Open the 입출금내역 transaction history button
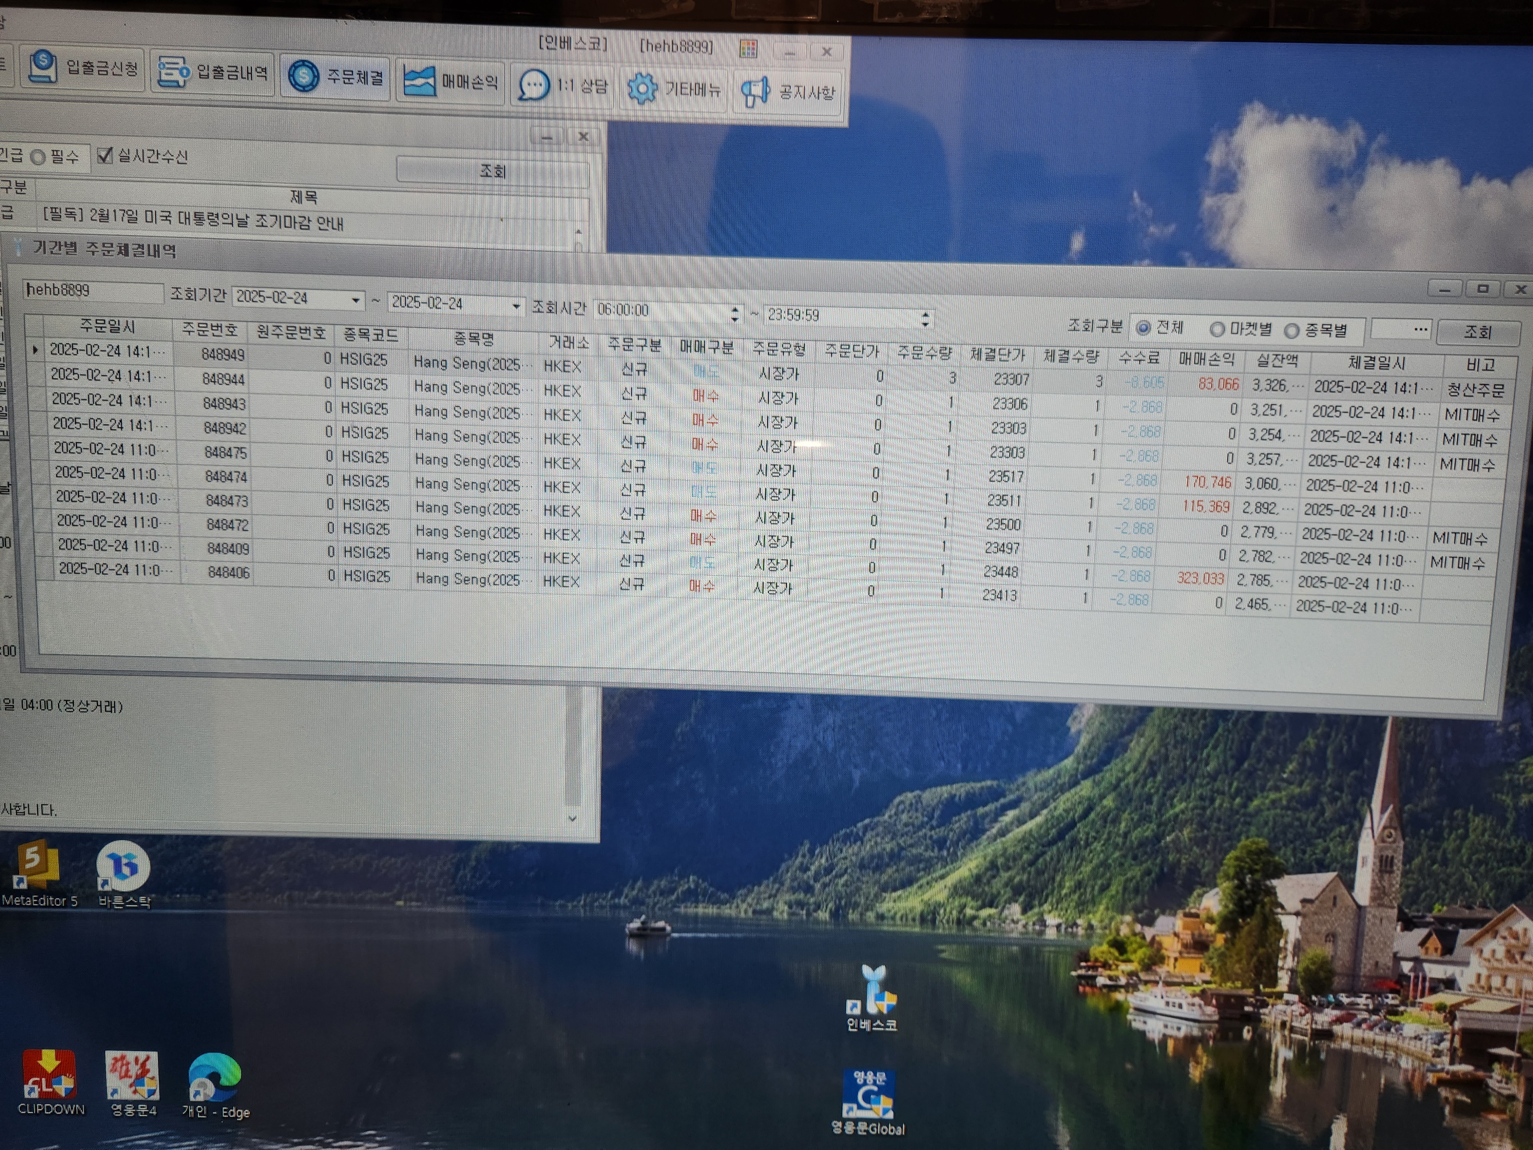This screenshot has height=1150, width=1533. [213, 72]
